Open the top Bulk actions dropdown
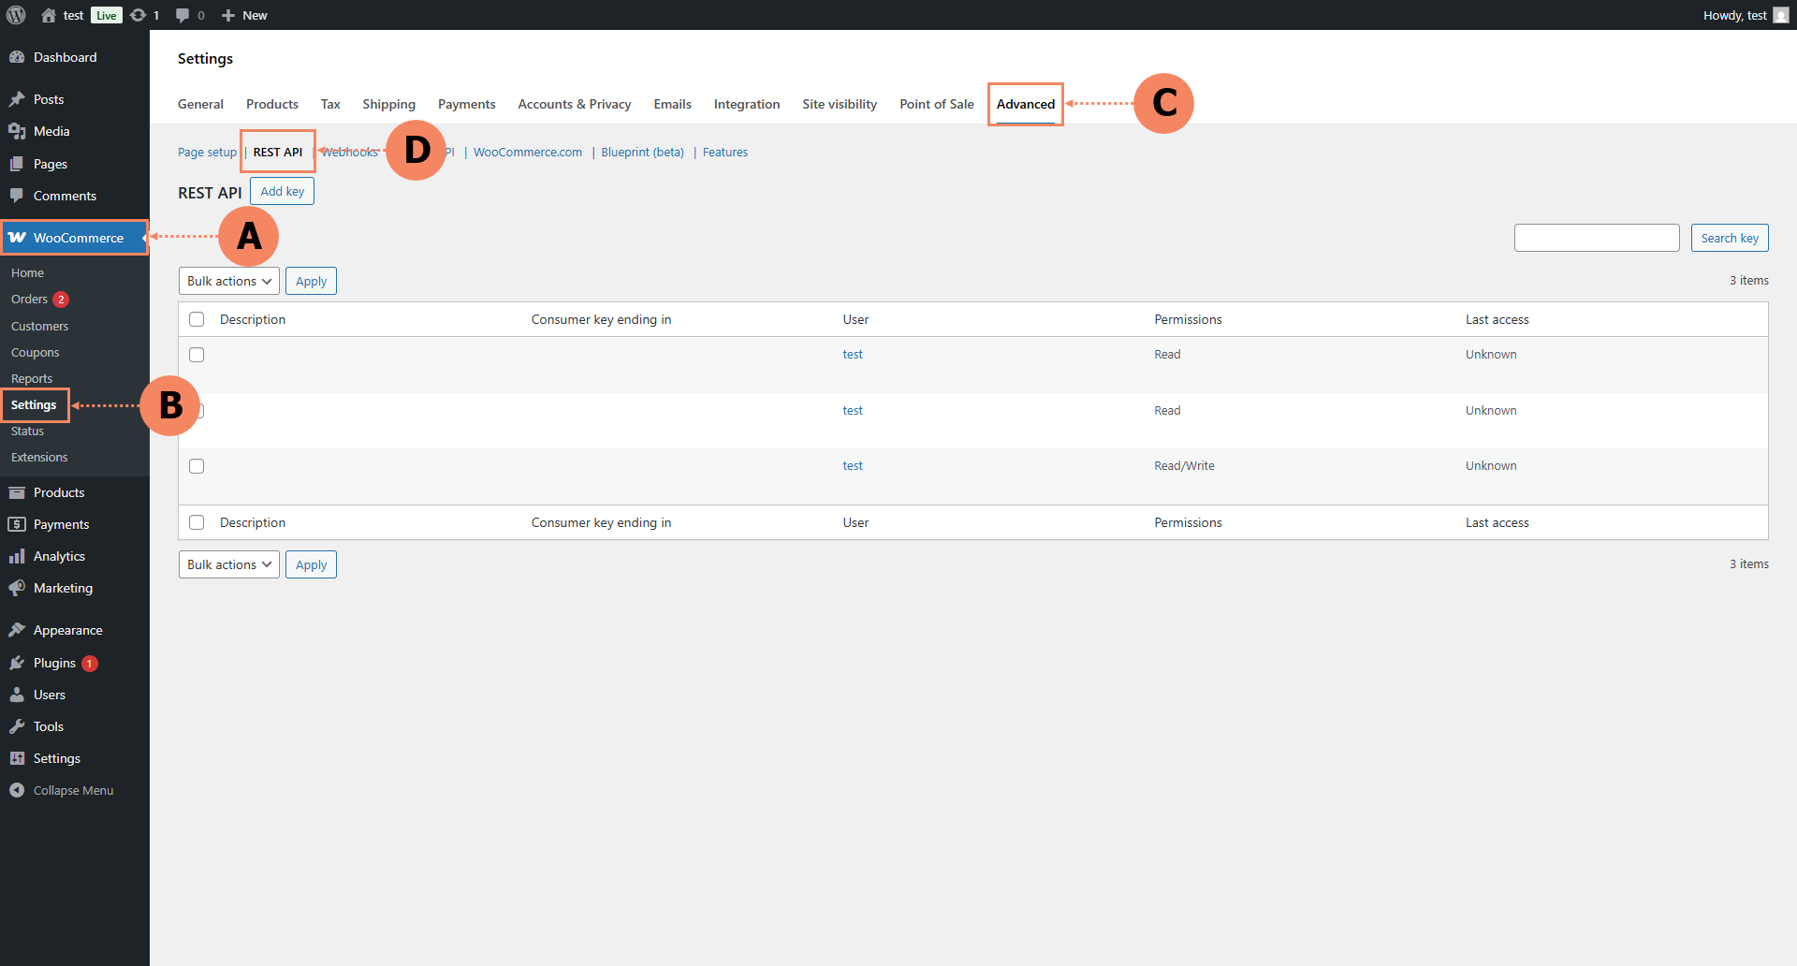The image size is (1797, 966). tap(228, 281)
